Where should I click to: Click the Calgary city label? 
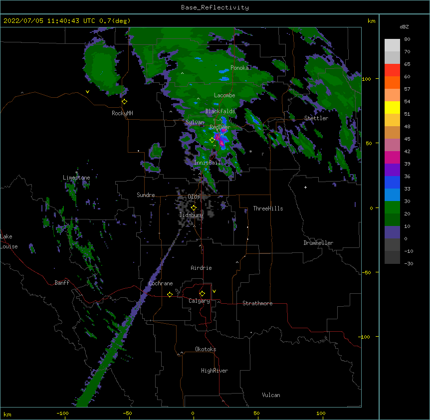click(200, 301)
